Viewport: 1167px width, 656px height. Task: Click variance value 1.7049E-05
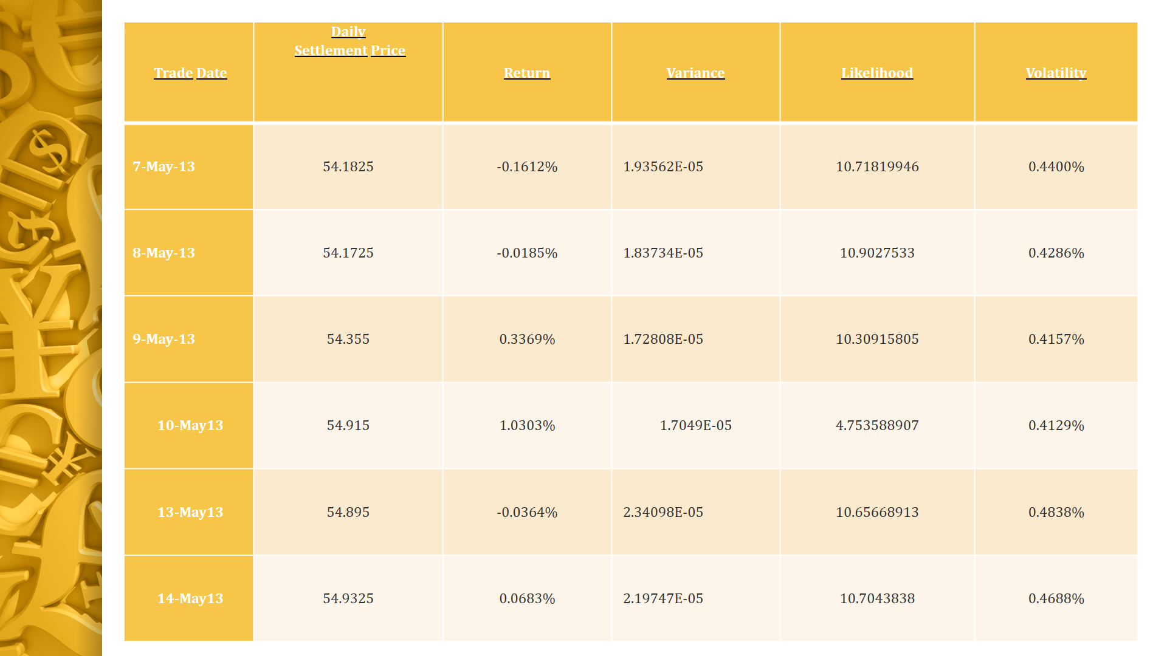tap(695, 425)
